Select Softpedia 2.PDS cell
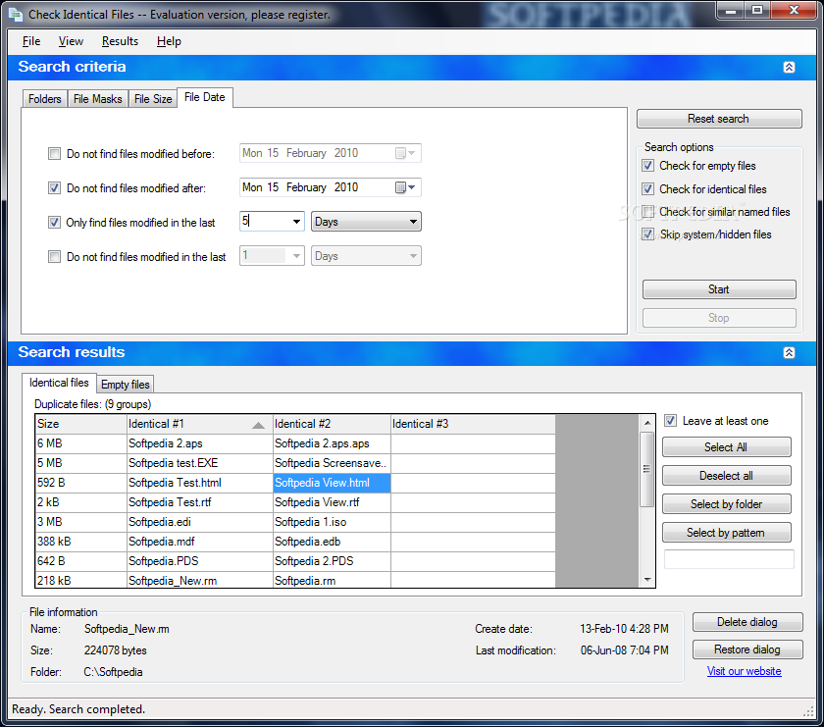 click(332, 561)
